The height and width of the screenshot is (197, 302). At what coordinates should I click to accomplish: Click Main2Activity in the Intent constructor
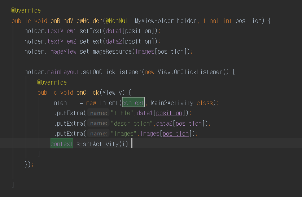pyautogui.click(x=172, y=103)
